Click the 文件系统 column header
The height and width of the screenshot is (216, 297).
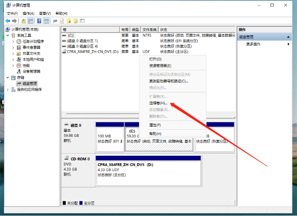tap(150, 29)
